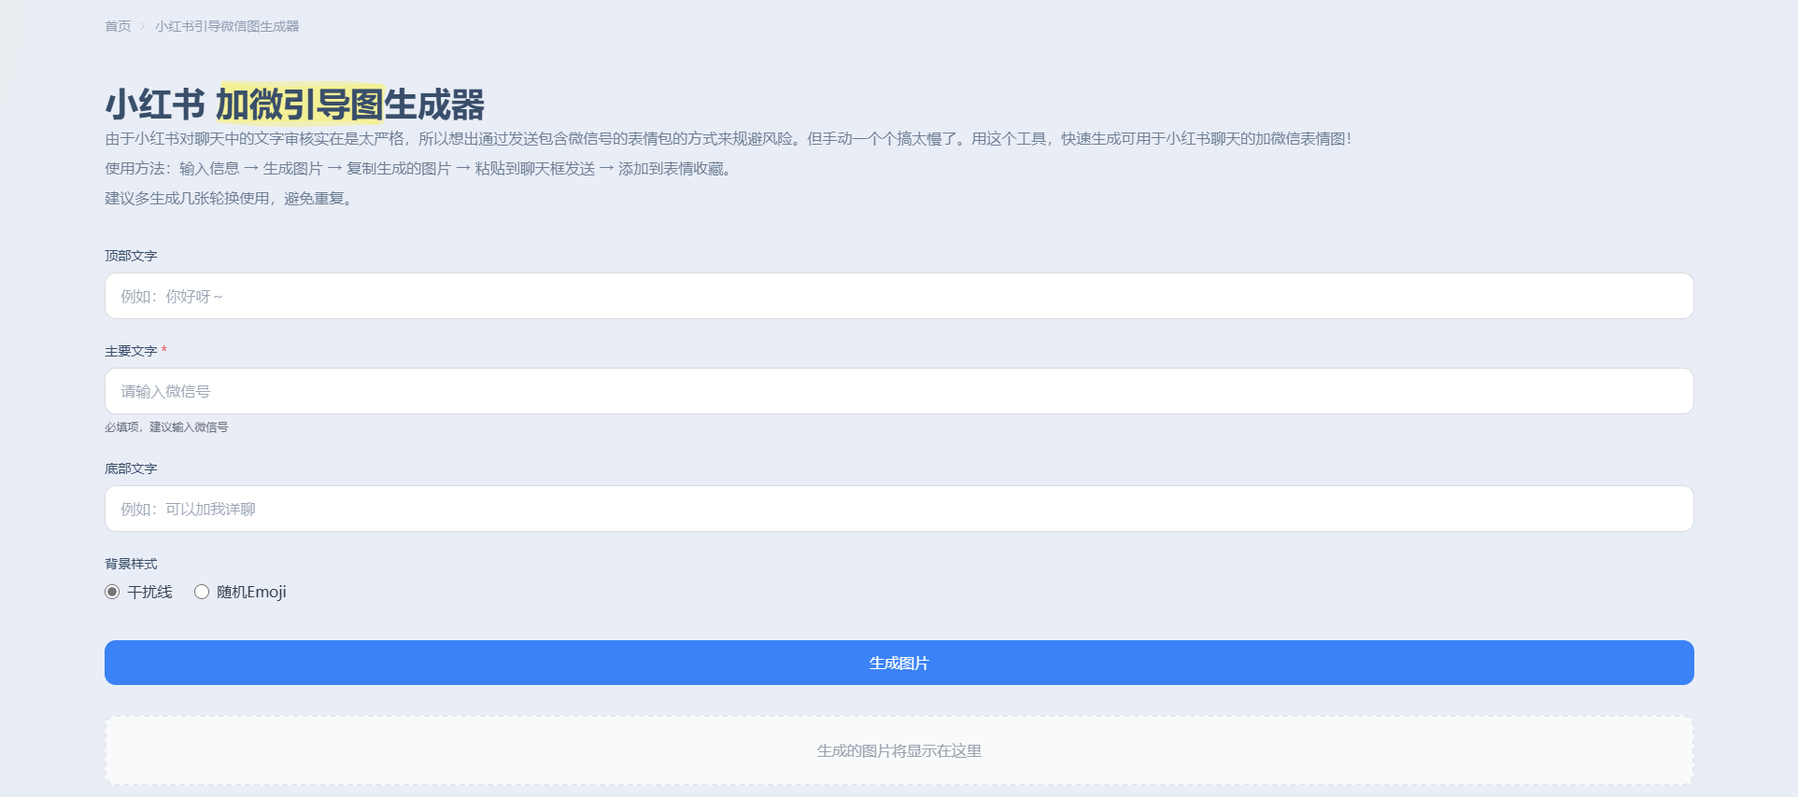Click the 顶部文字 label
Image resolution: width=1798 pixels, height=797 pixels.
click(x=131, y=256)
